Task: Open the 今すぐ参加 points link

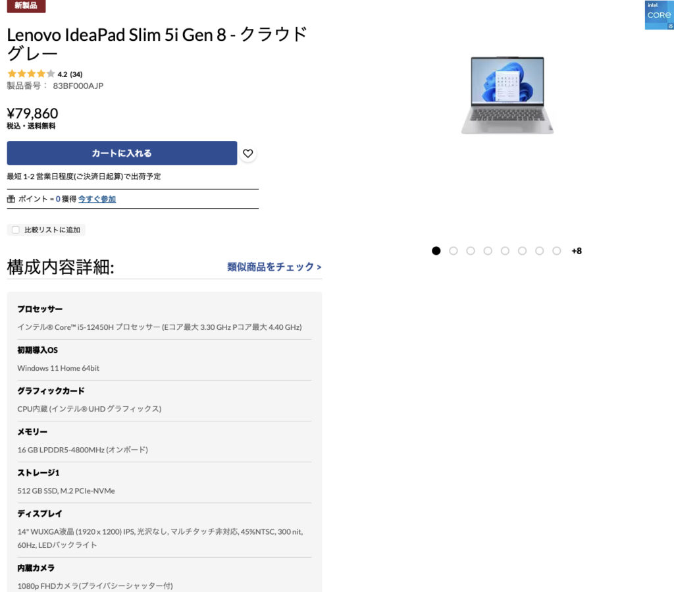Action: 97,199
